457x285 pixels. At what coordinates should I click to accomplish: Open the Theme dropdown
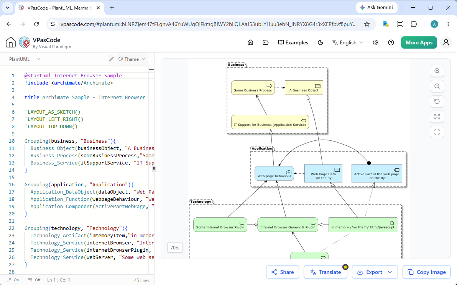click(132, 59)
